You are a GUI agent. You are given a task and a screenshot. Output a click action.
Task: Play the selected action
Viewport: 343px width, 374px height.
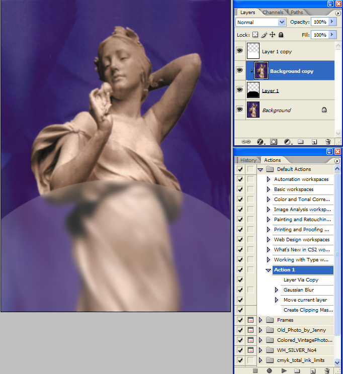point(284,370)
